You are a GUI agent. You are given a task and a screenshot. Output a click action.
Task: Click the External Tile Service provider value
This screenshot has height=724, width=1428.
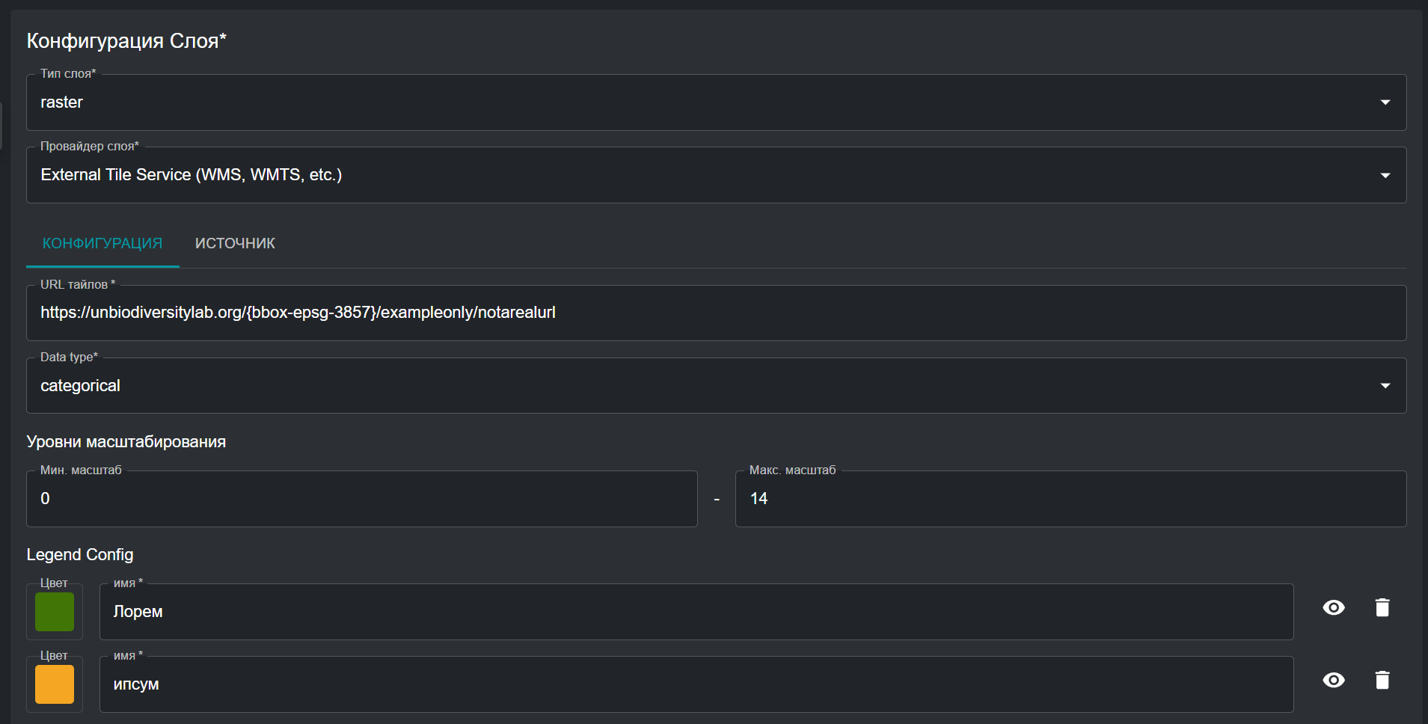coord(191,175)
